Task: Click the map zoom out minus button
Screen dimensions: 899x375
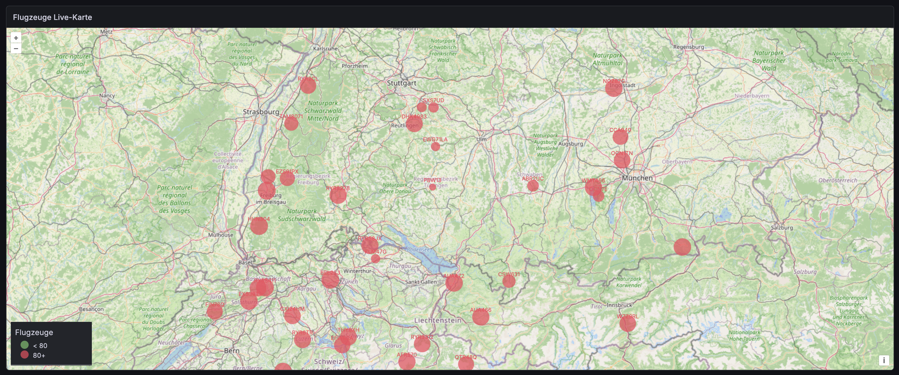Action: pos(16,49)
